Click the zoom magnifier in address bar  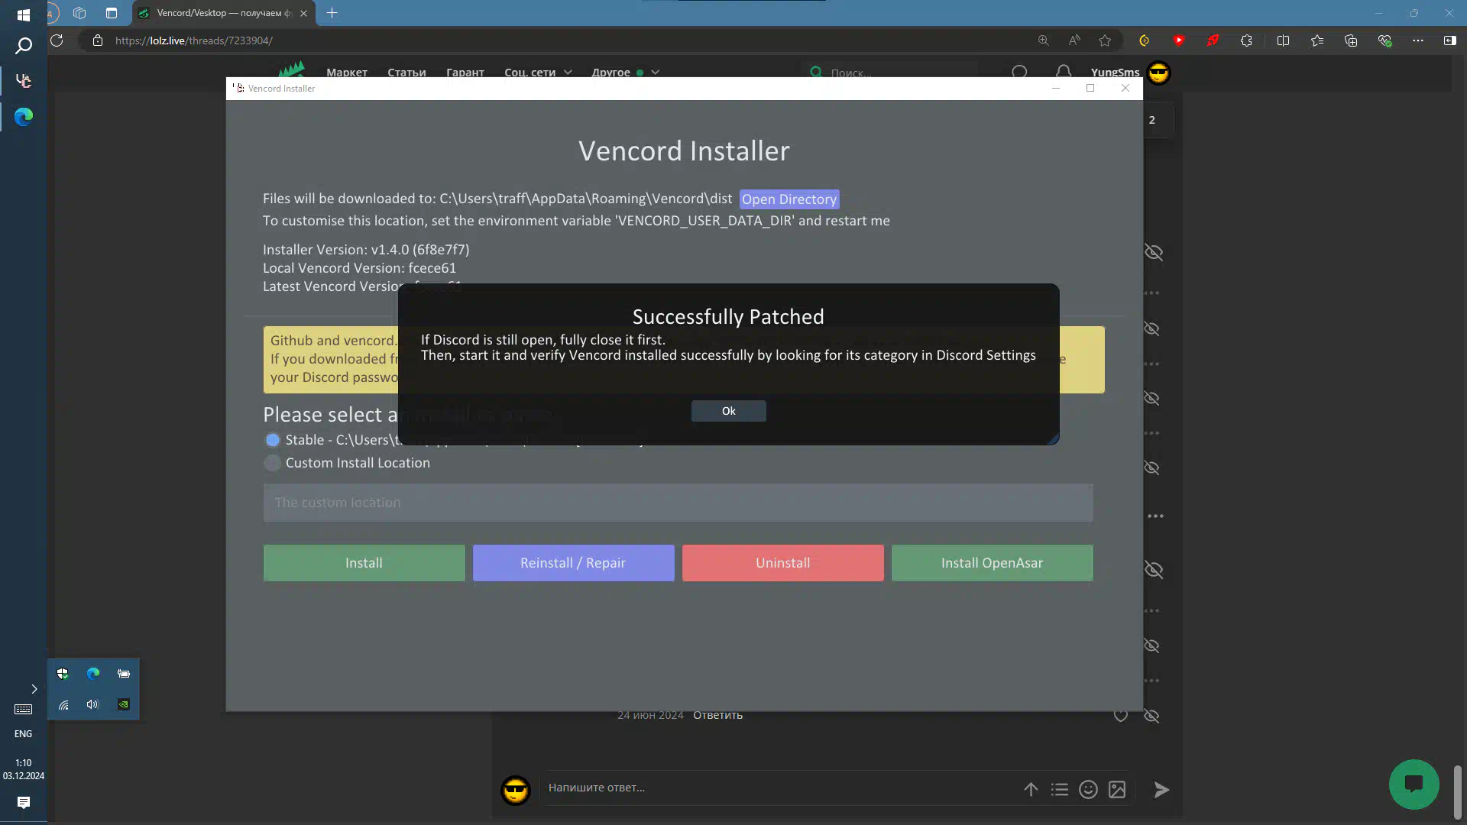point(1043,40)
